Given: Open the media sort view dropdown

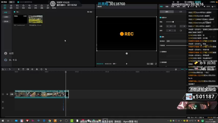Looking at the screenshot, I should pos(90,12).
